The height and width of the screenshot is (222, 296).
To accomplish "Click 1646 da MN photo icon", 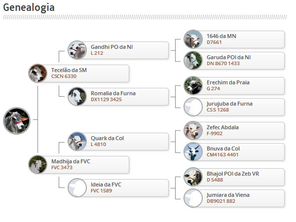I will 193,39.
